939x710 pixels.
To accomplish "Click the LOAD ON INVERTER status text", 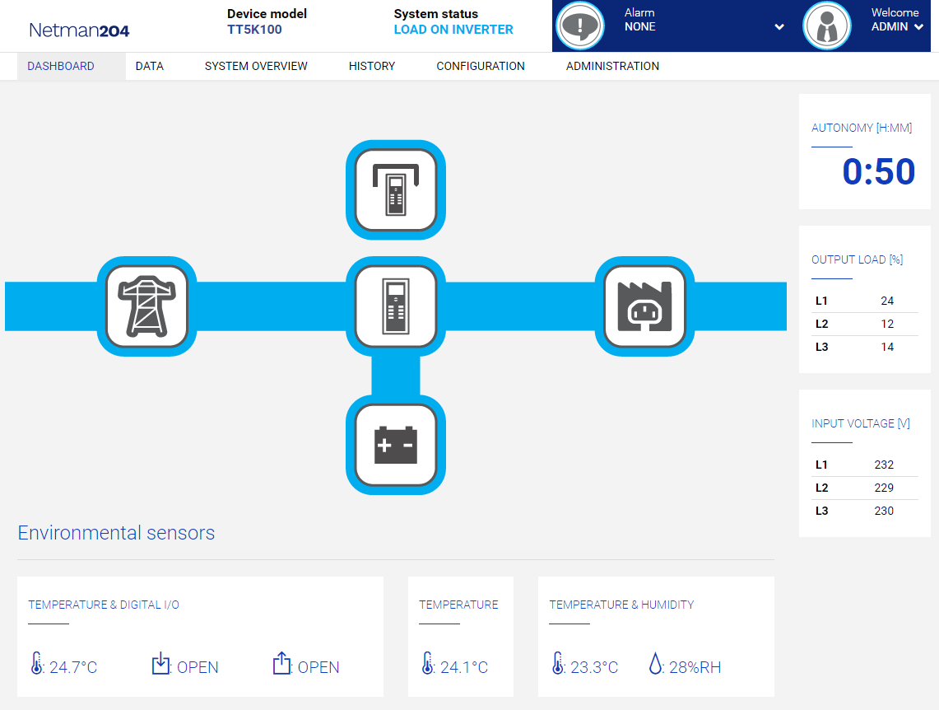I will coord(453,30).
